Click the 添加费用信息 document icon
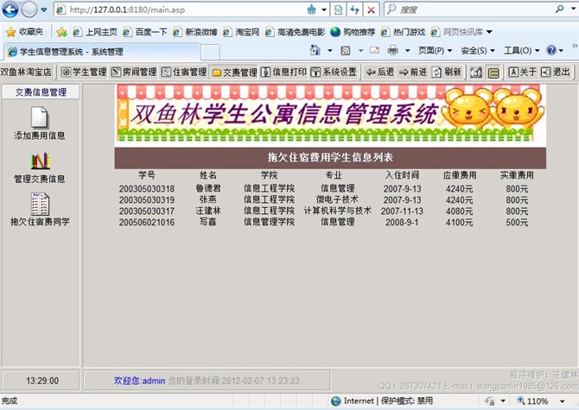This screenshot has width=579, height=410. 40,117
